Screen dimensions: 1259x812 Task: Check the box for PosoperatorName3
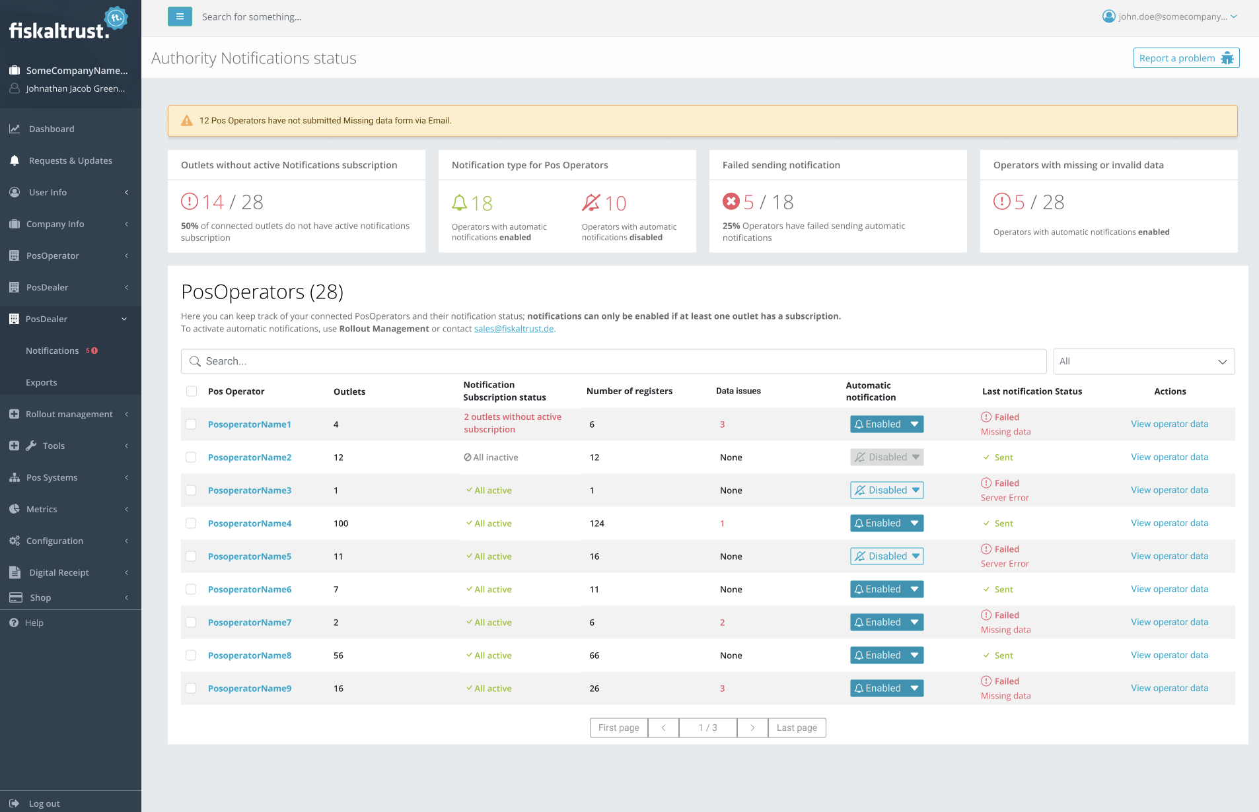[x=191, y=490]
